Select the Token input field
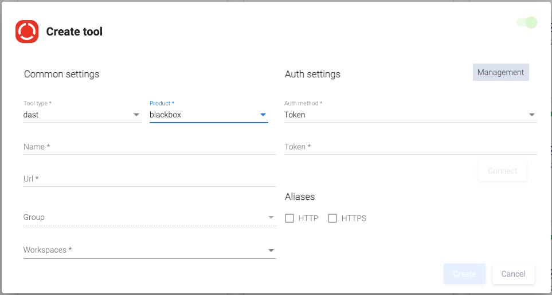 410,147
